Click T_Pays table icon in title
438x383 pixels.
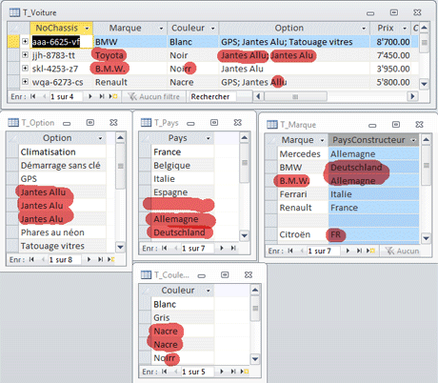tap(146, 123)
